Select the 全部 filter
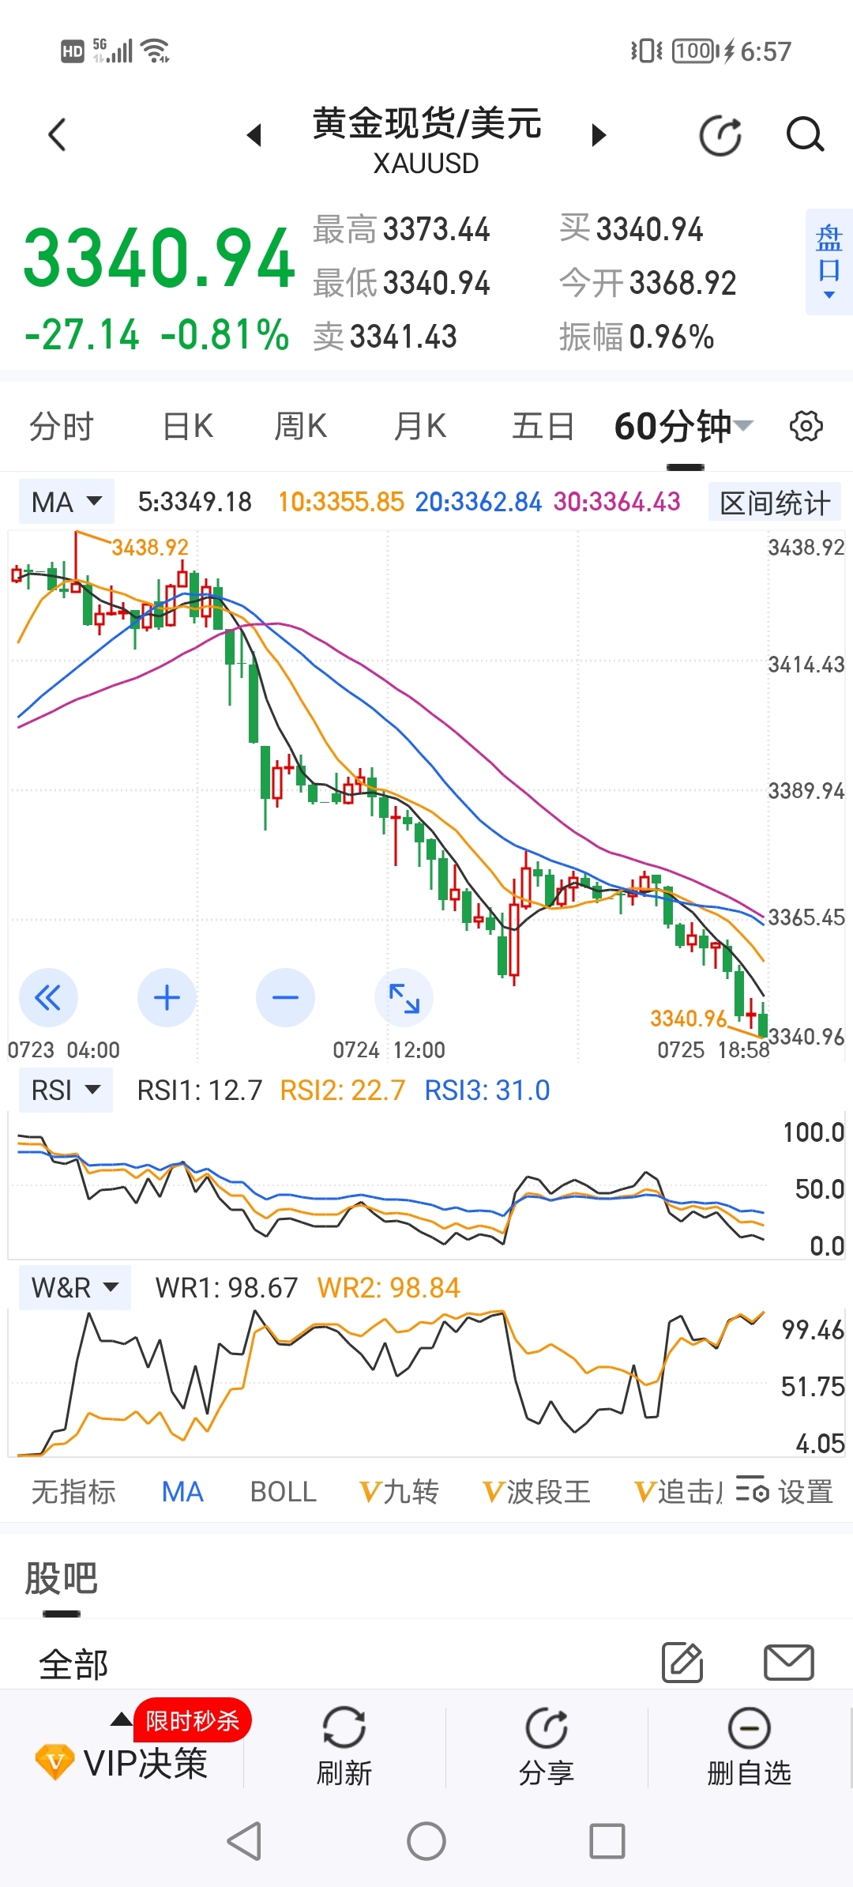Screen dimensions: 853x1887 pos(73,1665)
